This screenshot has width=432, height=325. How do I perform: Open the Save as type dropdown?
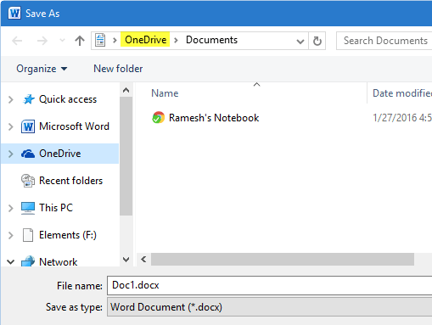[x=269, y=307]
